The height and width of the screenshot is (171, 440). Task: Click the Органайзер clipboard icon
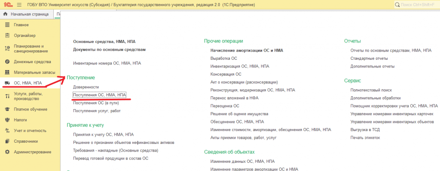[x=8, y=36]
